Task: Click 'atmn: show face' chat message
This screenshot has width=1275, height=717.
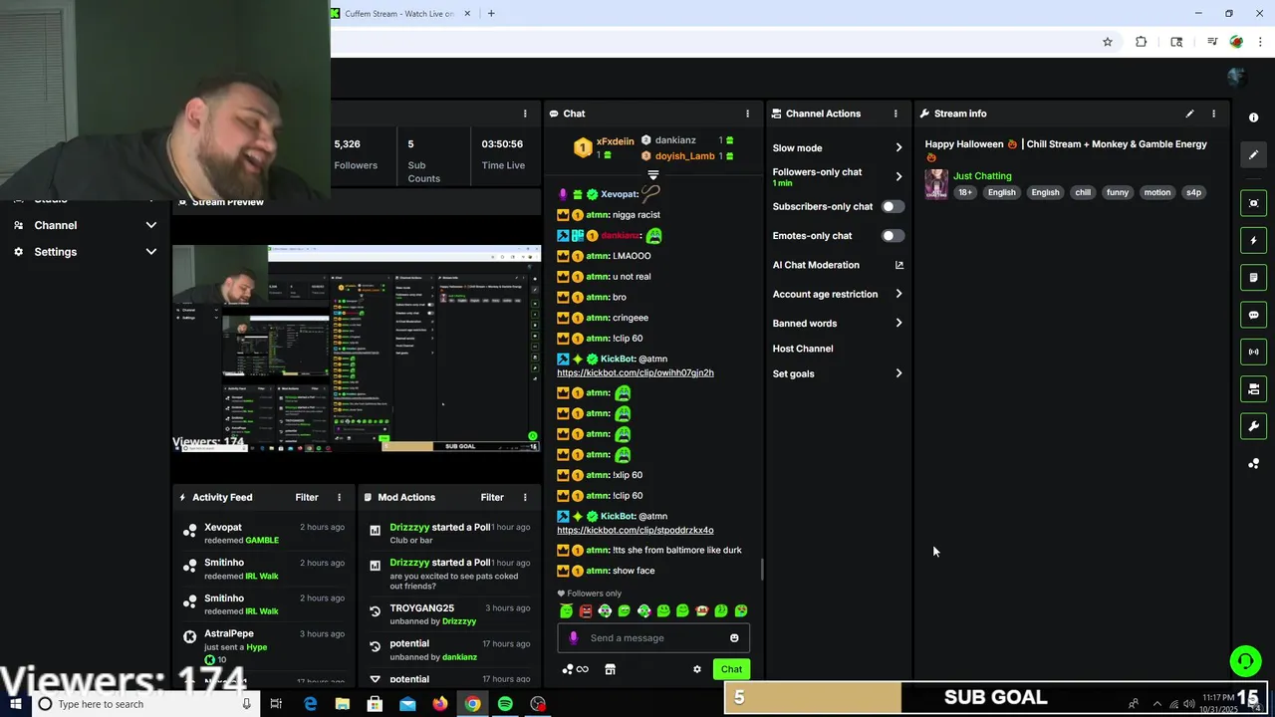Action: pyautogui.click(x=620, y=571)
